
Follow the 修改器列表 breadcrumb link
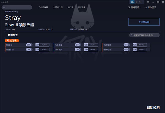(9, 12)
